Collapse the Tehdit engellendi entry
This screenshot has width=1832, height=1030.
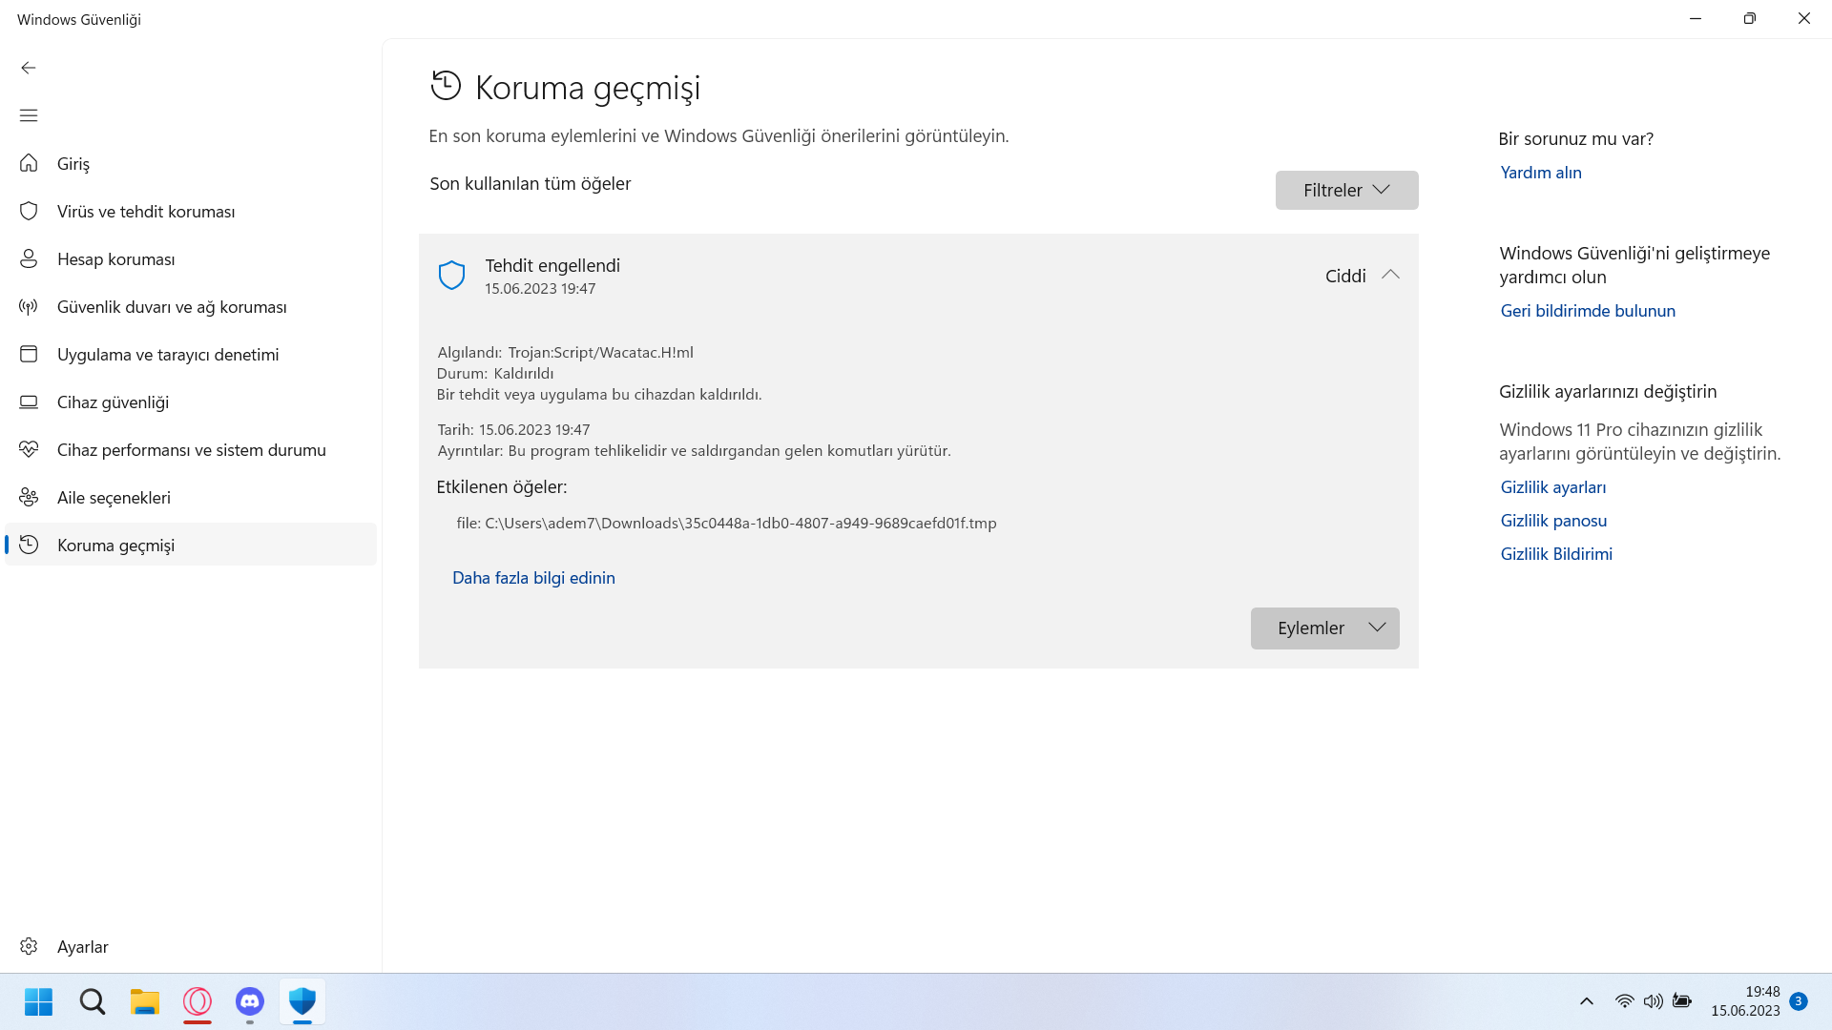click(1390, 276)
